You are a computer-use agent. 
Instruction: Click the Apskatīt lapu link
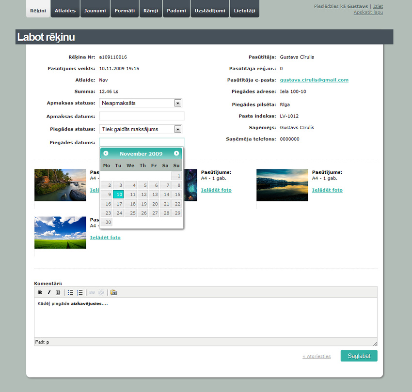coord(368,12)
